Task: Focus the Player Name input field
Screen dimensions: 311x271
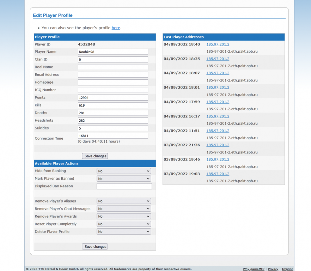Action: pos(113,52)
